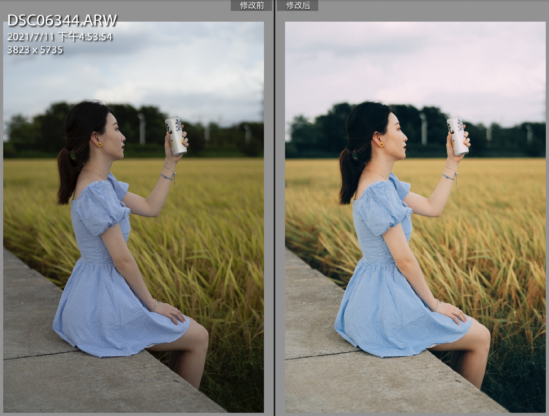Click the sunflower earring in the before photo
Viewport: 549px width, 416px height.
tap(100, 144)
